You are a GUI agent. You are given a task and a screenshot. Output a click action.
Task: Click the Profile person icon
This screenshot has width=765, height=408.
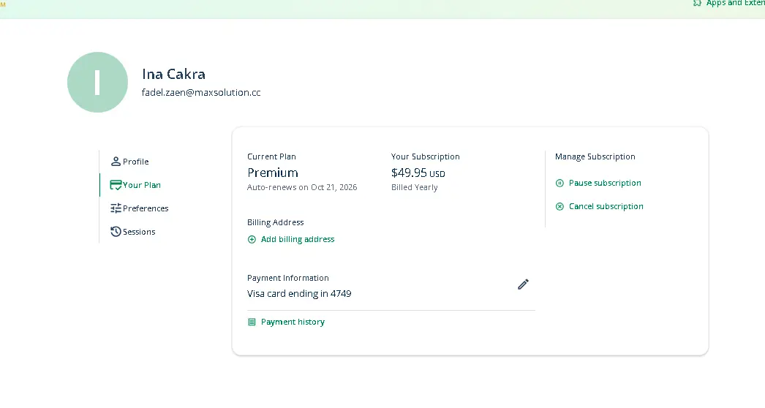click(x=116, y=162)
